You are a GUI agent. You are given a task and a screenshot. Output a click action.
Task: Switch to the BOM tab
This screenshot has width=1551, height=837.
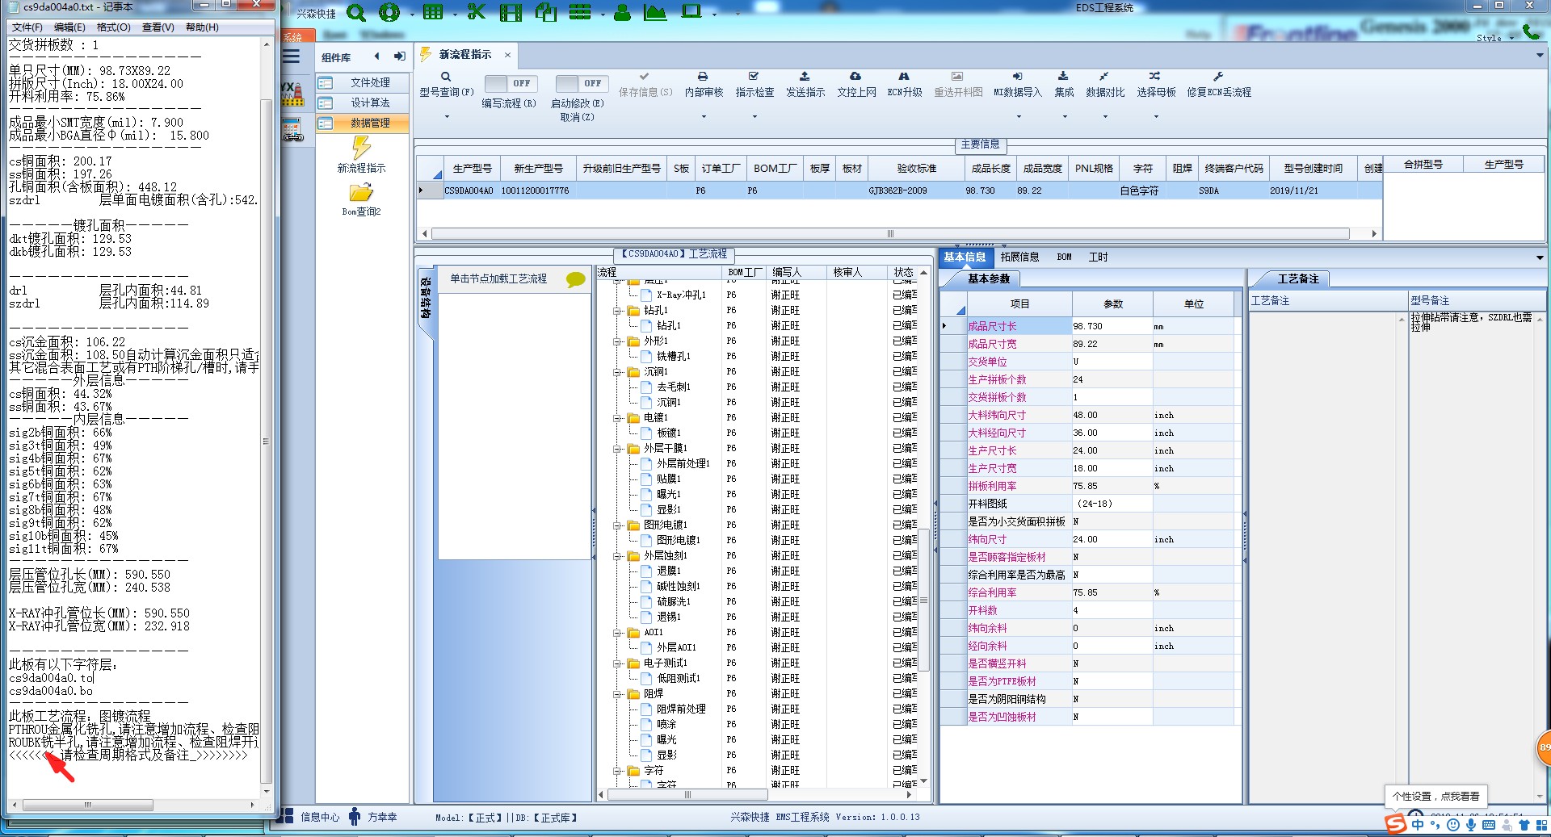(x=1064, y=257)
